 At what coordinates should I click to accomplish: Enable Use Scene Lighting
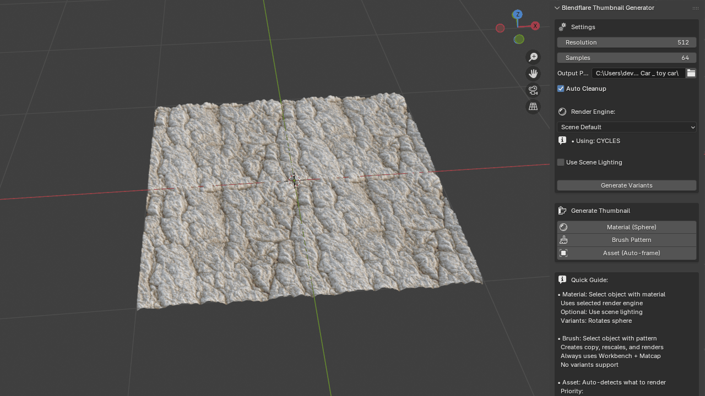(560, 162)
